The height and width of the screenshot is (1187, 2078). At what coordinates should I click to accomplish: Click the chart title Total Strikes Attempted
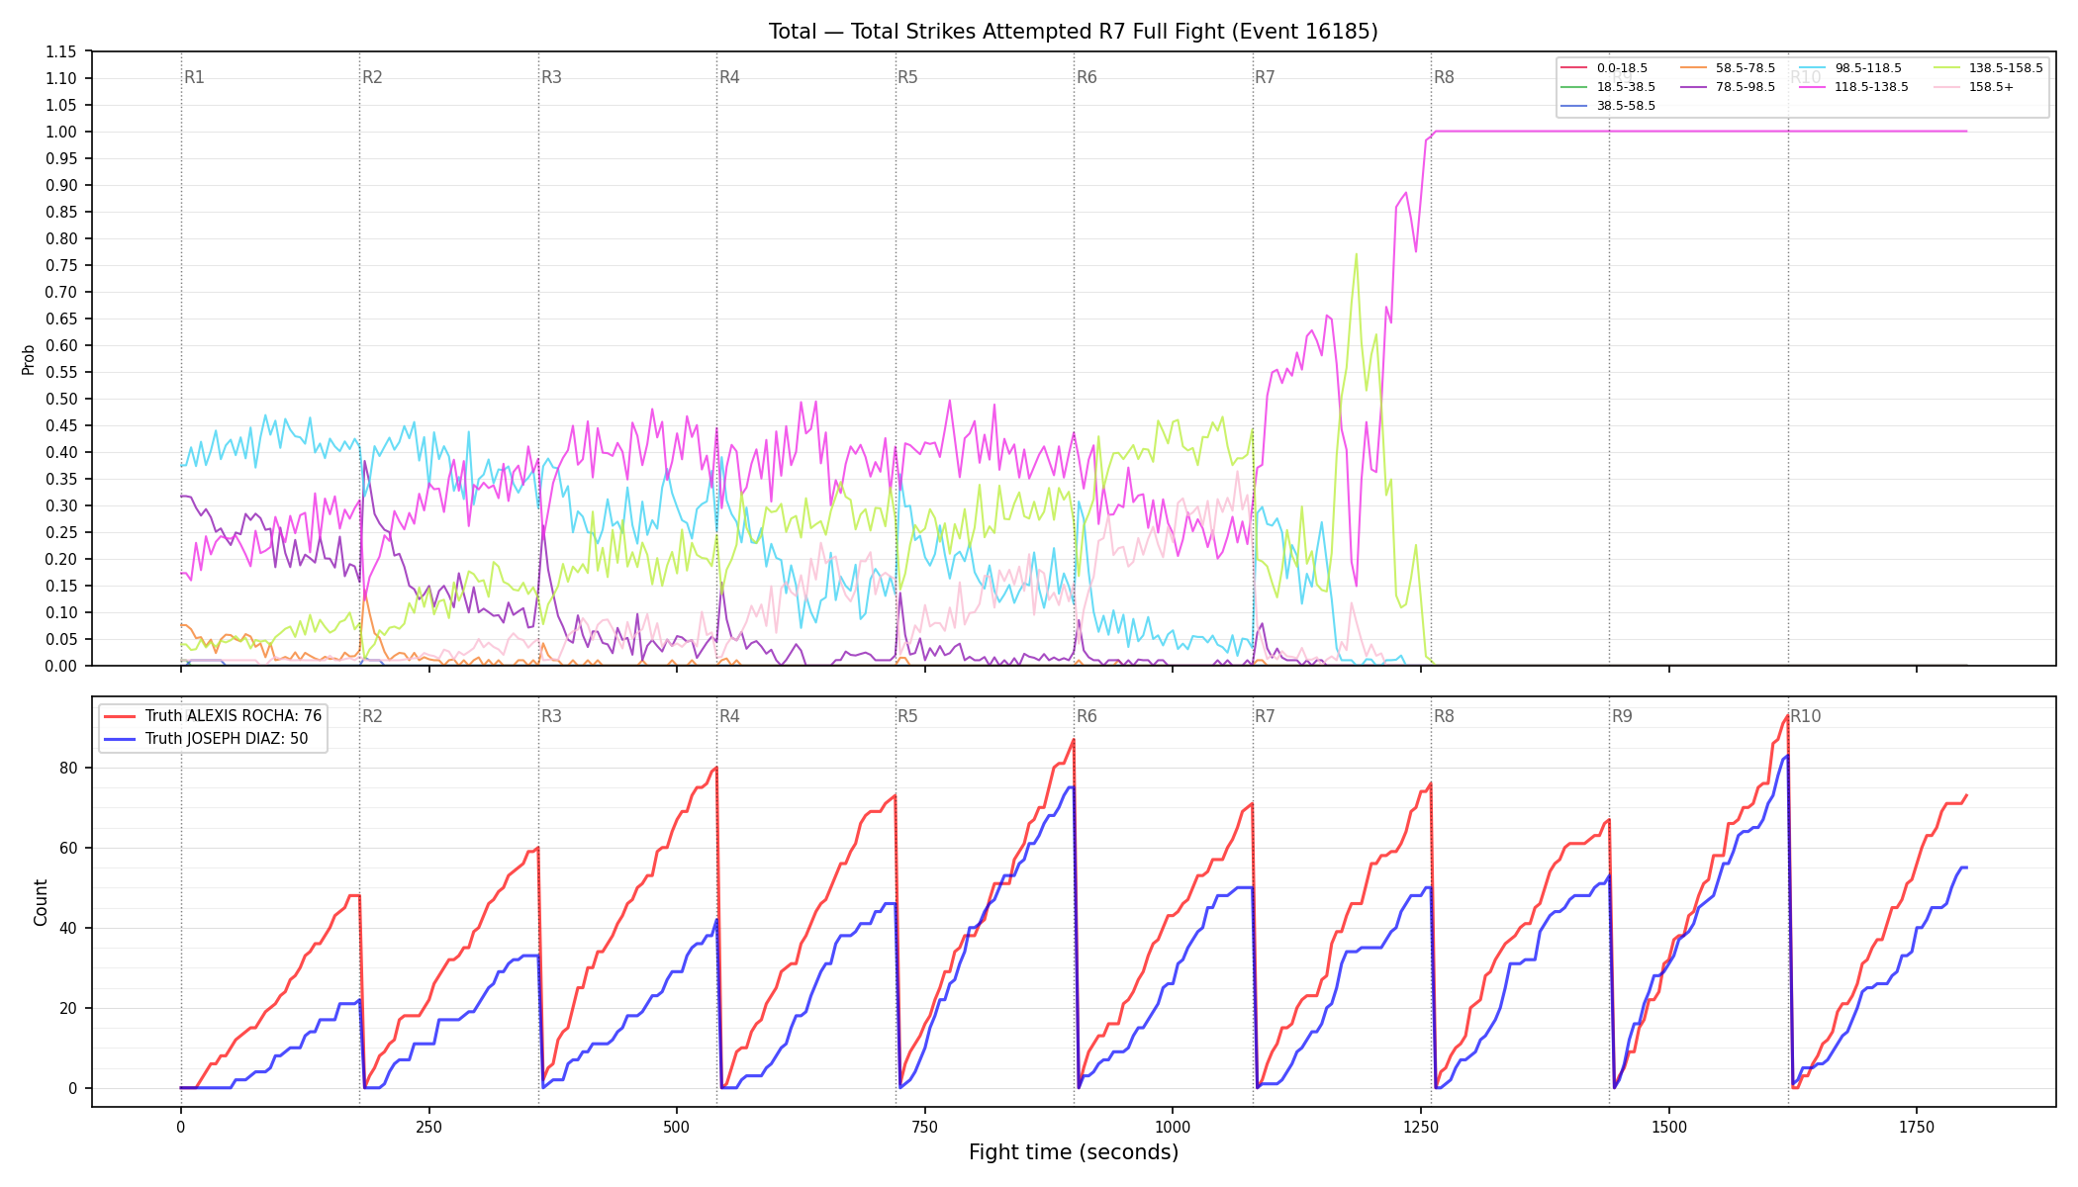[x=1074, y=32]
